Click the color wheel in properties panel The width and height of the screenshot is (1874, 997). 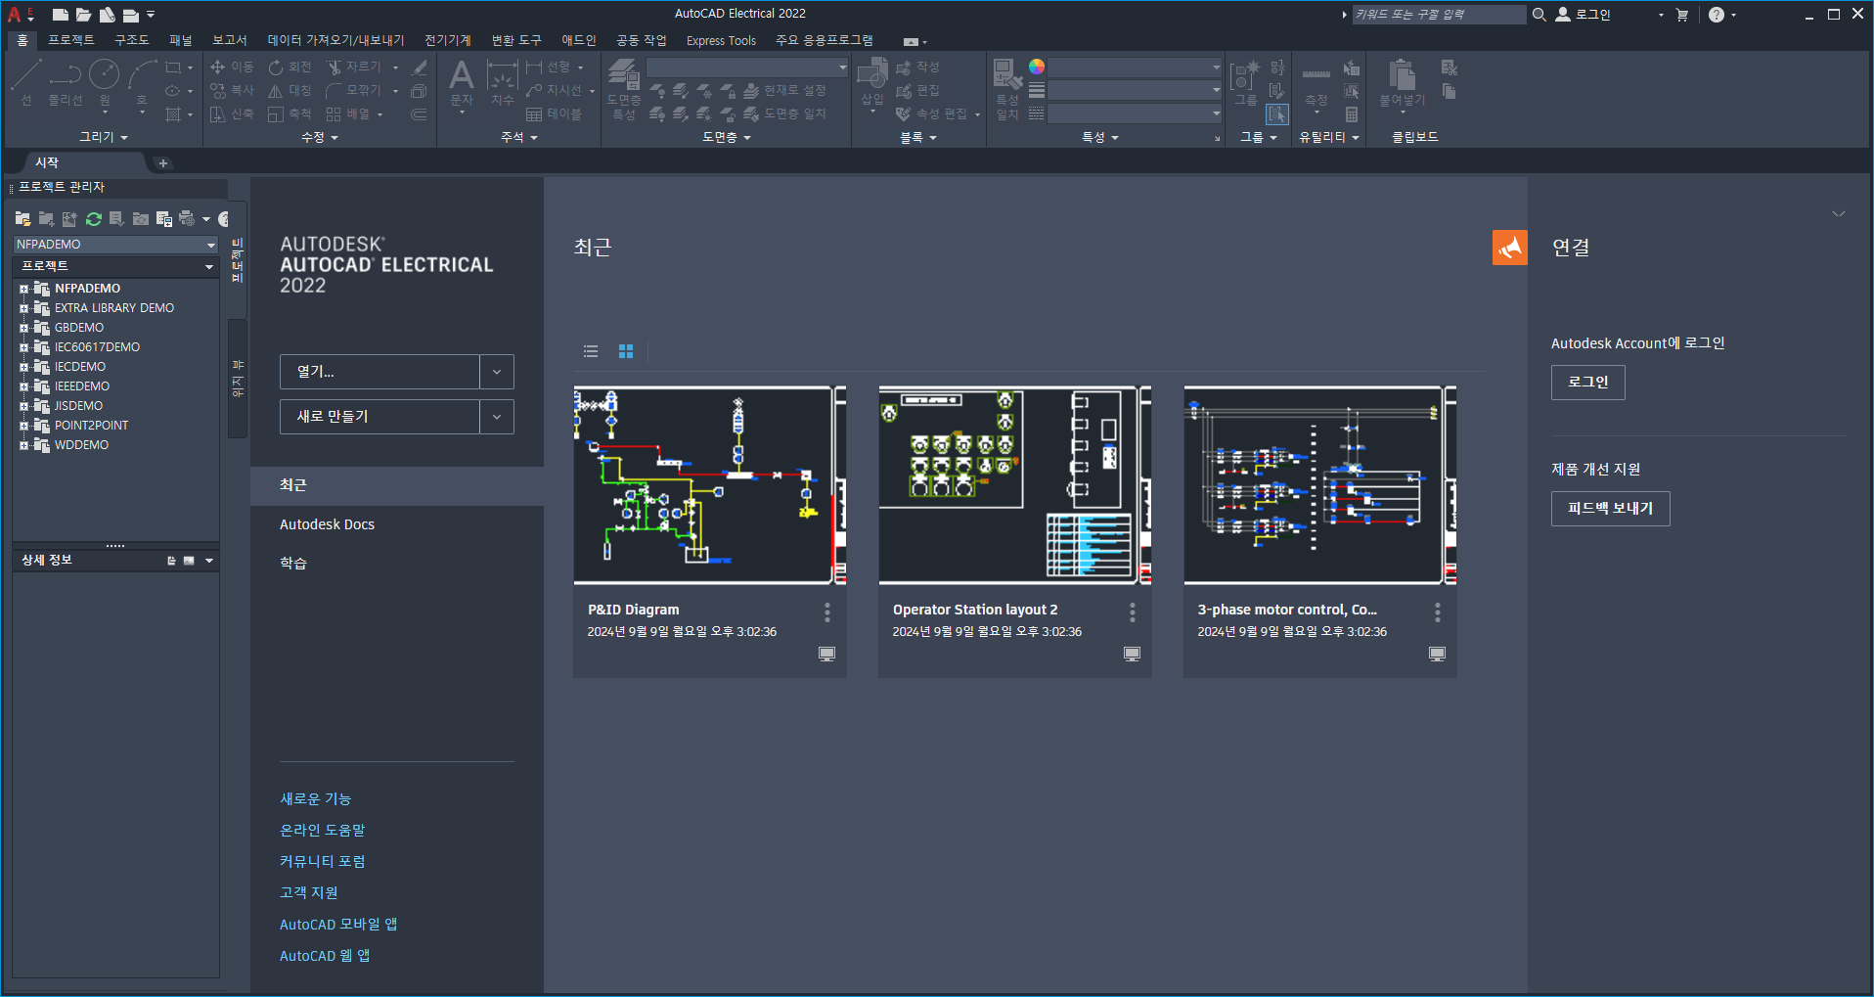coord(1037,67)
